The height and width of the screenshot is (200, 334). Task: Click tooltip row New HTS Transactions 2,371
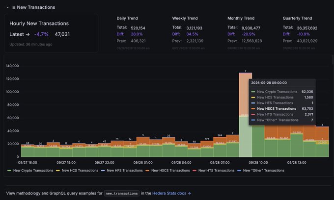(x=282, y=114)
